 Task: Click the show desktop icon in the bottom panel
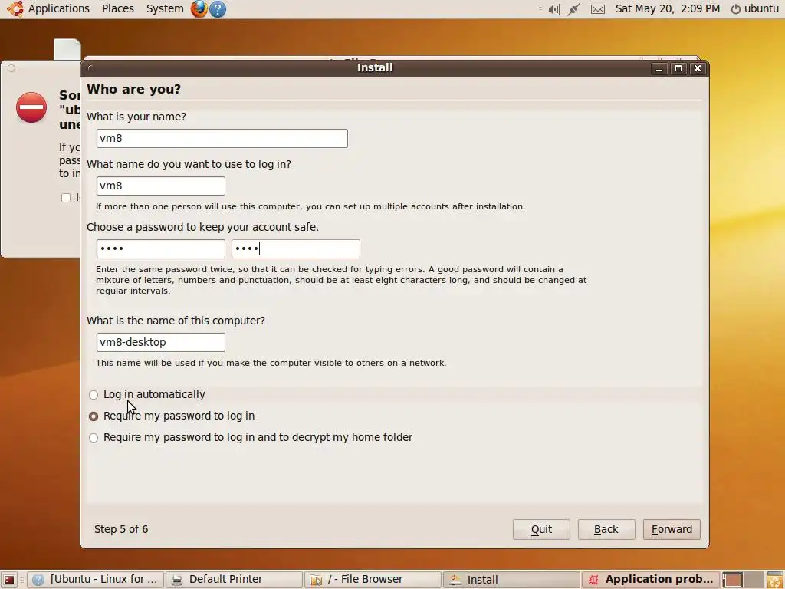point(9,580)
